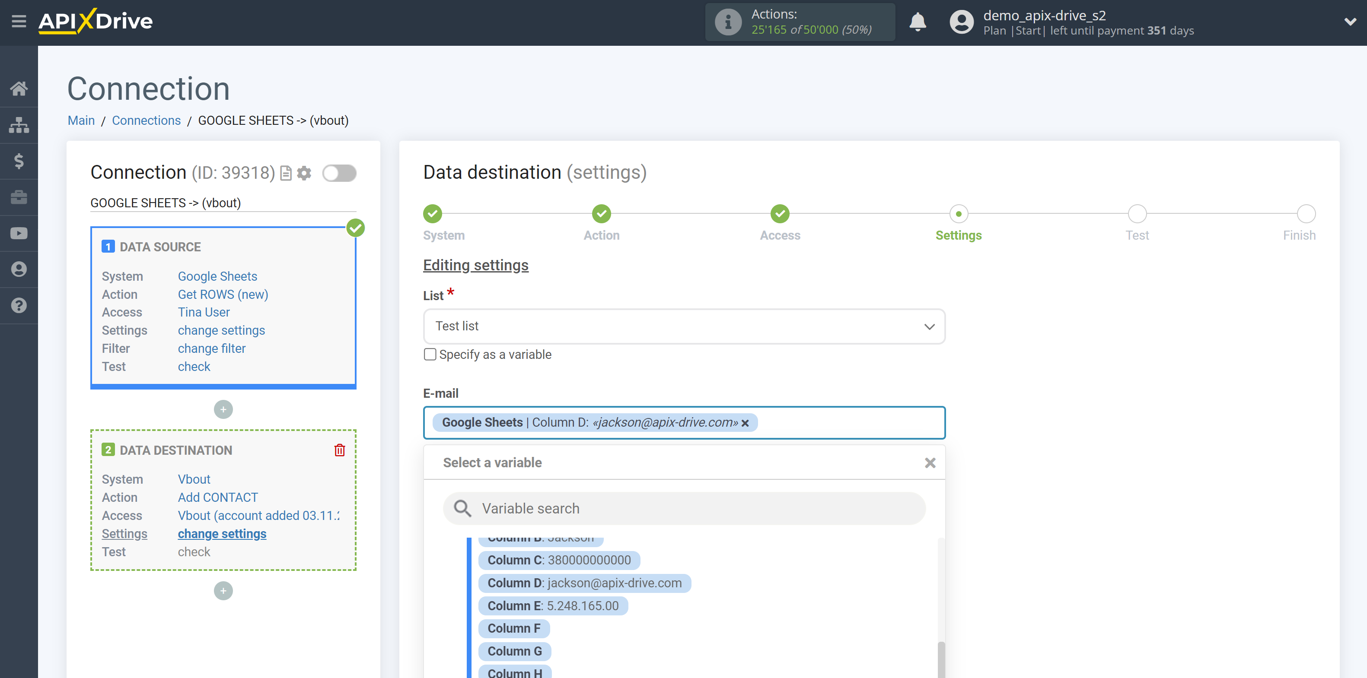Add a step below data destination
This screenshot has width=1367, height=678.
point(223,590)
